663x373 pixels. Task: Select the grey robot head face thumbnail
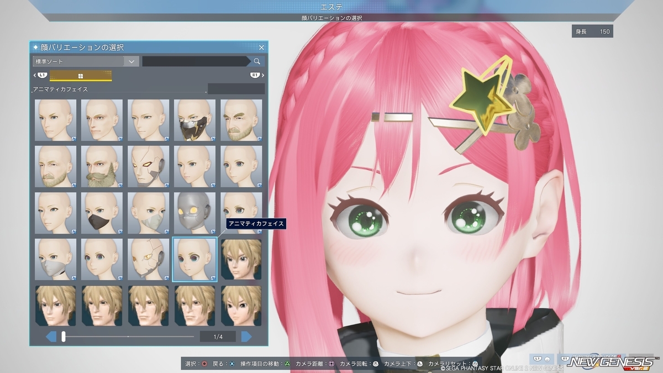pyautogui.click(x=194, y=213)
